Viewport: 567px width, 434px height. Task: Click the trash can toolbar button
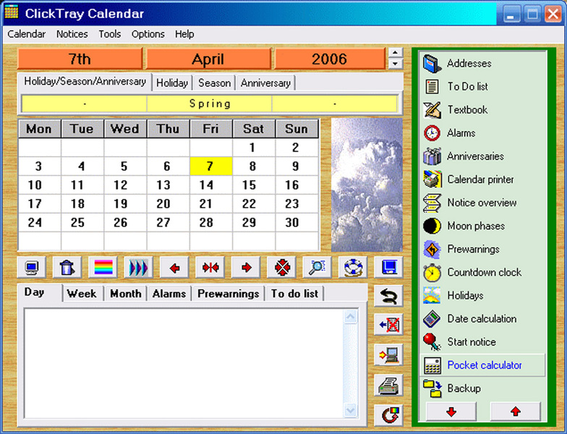tap(67, 268)
